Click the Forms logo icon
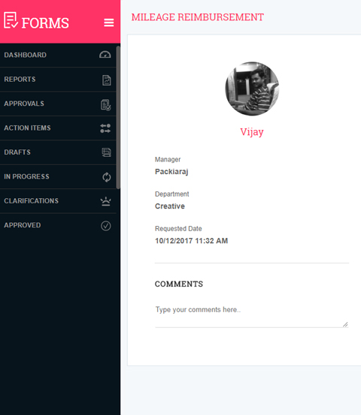 tap(11, 20)
